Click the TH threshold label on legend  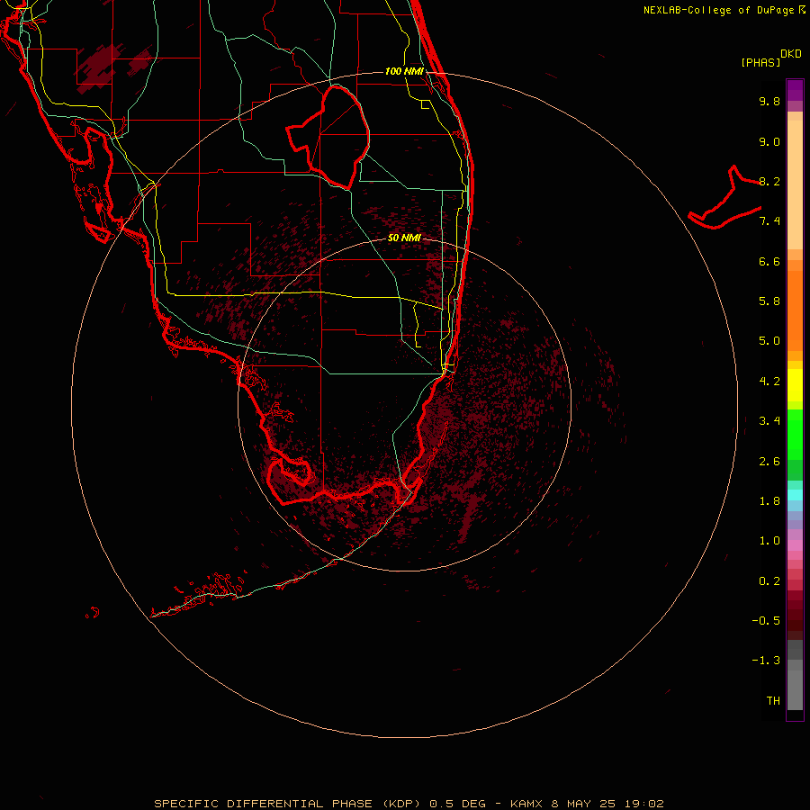(773, 701)
